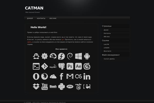Click the 'Мне нравится:' caption text

click(61, 49)
